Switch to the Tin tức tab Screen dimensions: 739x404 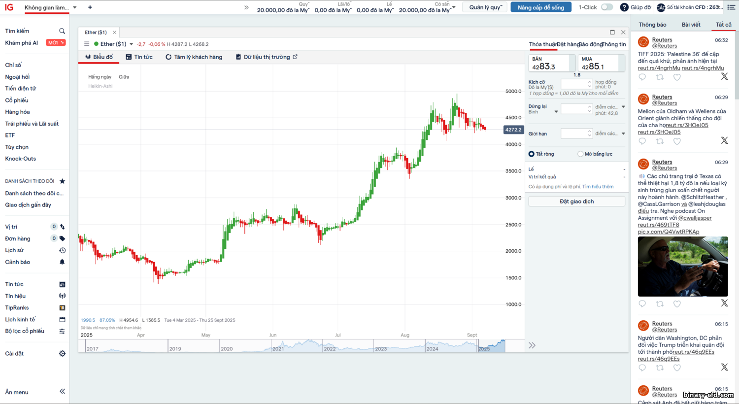(139, 57)
